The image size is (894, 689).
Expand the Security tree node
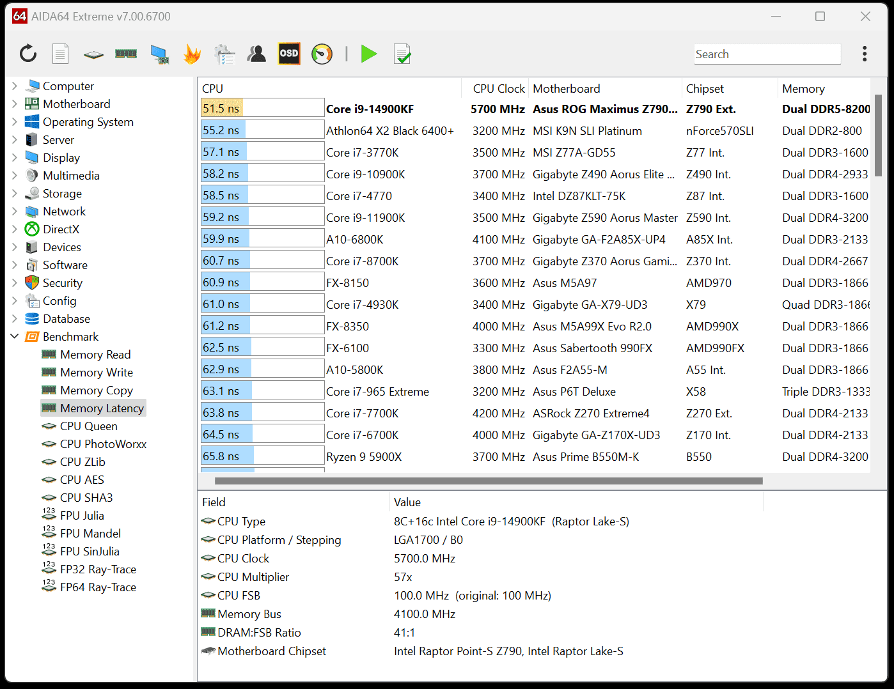[15, 283]
